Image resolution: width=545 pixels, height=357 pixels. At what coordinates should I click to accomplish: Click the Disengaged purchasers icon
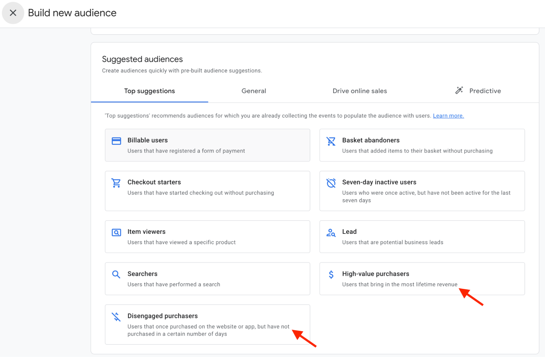116,317
